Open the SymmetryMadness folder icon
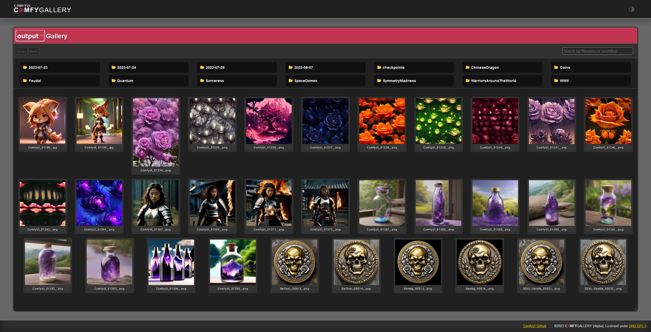 coord(378,80)
